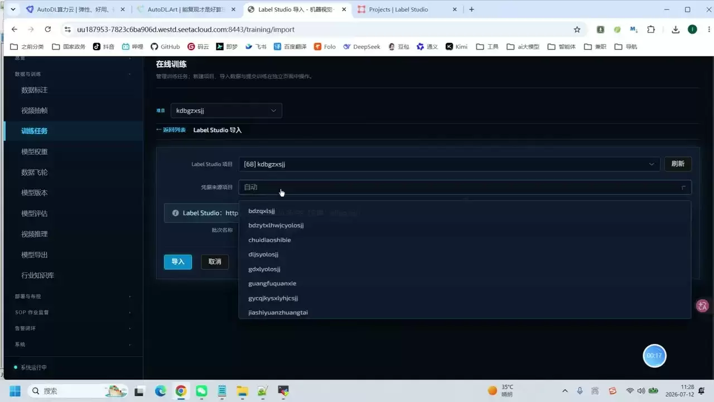Reload the page with browser refresh icon
The height and width of the screenshot is (402, 714).
point(48,29)
